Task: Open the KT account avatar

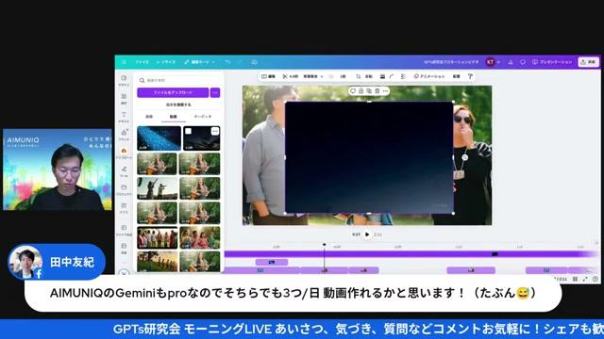Action: point(491,62)
